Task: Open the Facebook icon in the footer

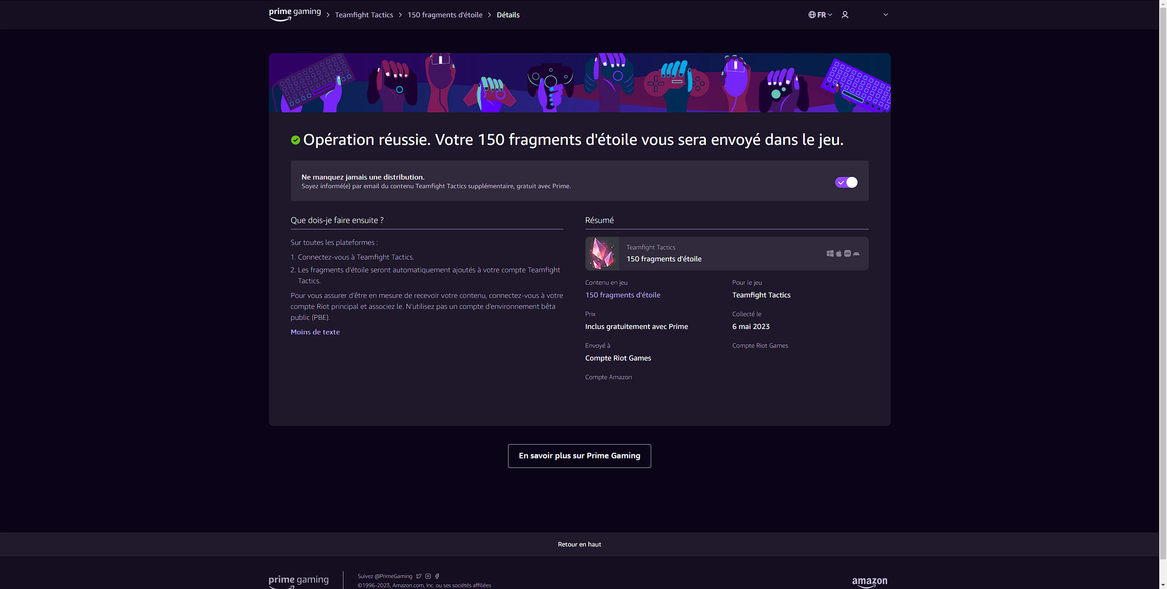Action: click(x=438, y=576)
